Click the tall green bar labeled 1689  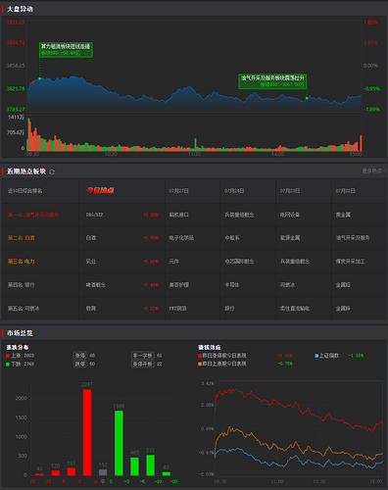pos(119,443)
